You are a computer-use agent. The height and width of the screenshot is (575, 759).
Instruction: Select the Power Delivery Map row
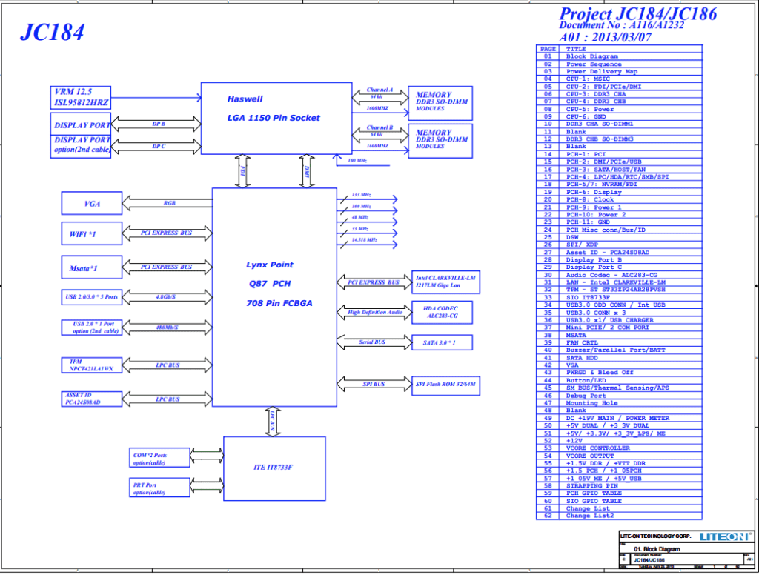(619, 72)
